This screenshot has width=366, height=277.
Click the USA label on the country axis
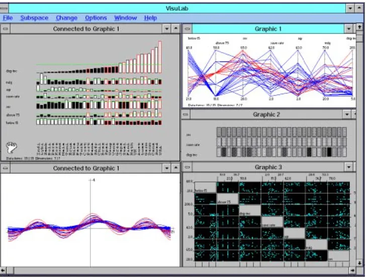coord(160,151)
